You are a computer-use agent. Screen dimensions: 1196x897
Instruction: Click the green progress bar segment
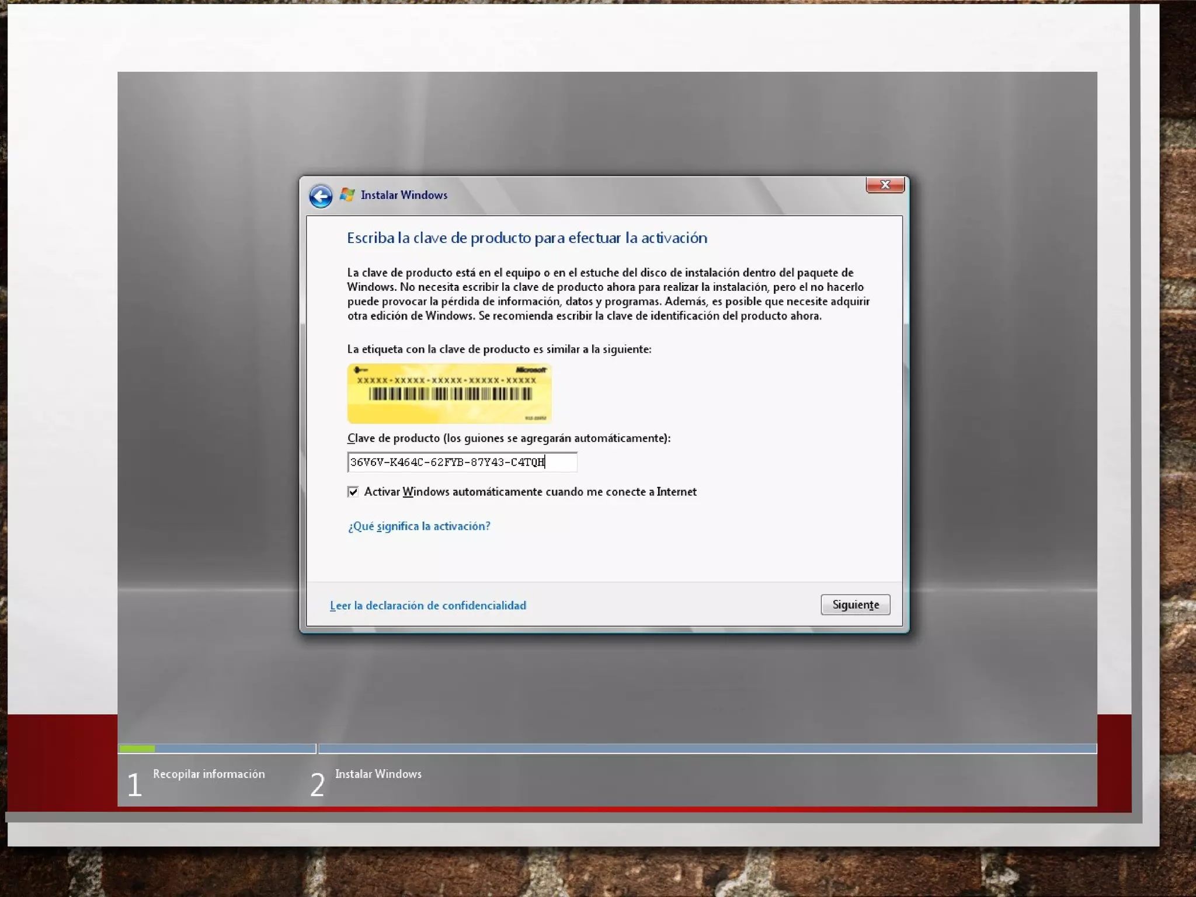coord(137,749)
